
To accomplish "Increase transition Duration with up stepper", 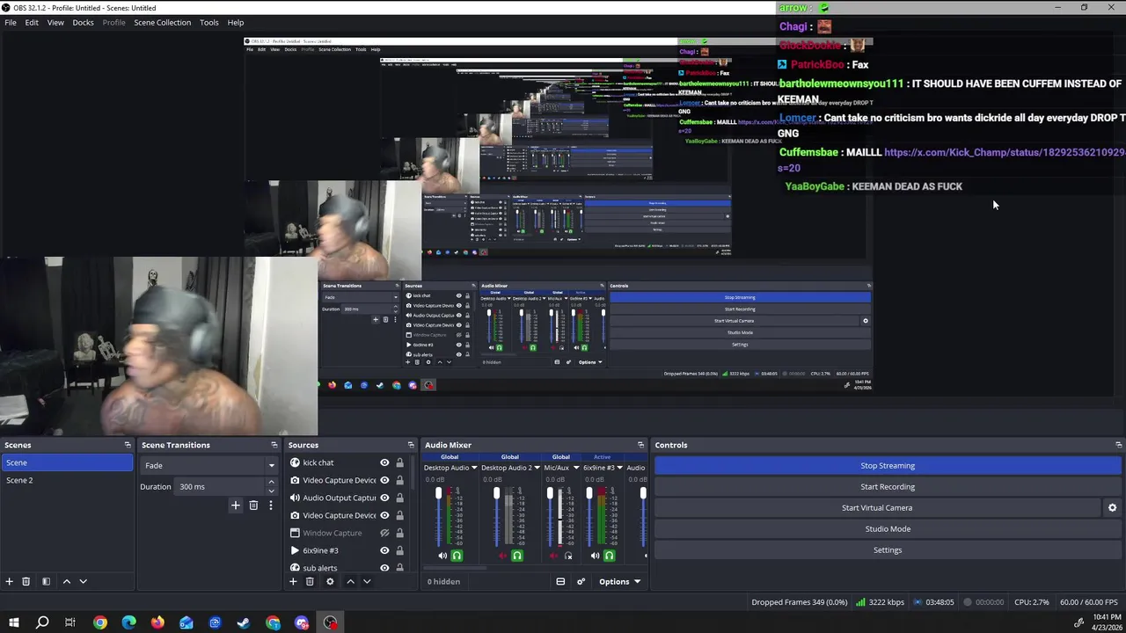I will [x=271, y=483].
